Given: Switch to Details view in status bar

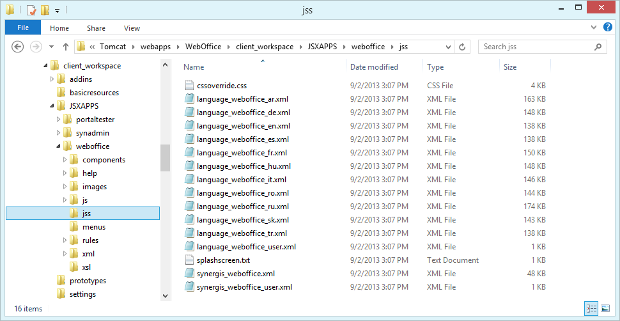Looking at the screenshot, I should (x=591, y=308).
